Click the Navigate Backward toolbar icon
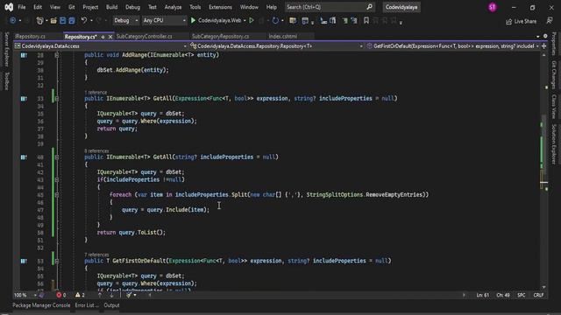The height and width of the screenshot is (315, 561). tap(12, 21)
